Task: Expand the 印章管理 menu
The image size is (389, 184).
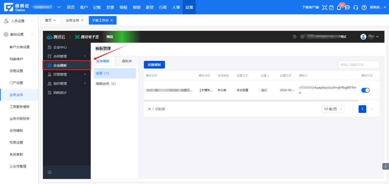Action: pyautogui.click(x=85, y=74)
